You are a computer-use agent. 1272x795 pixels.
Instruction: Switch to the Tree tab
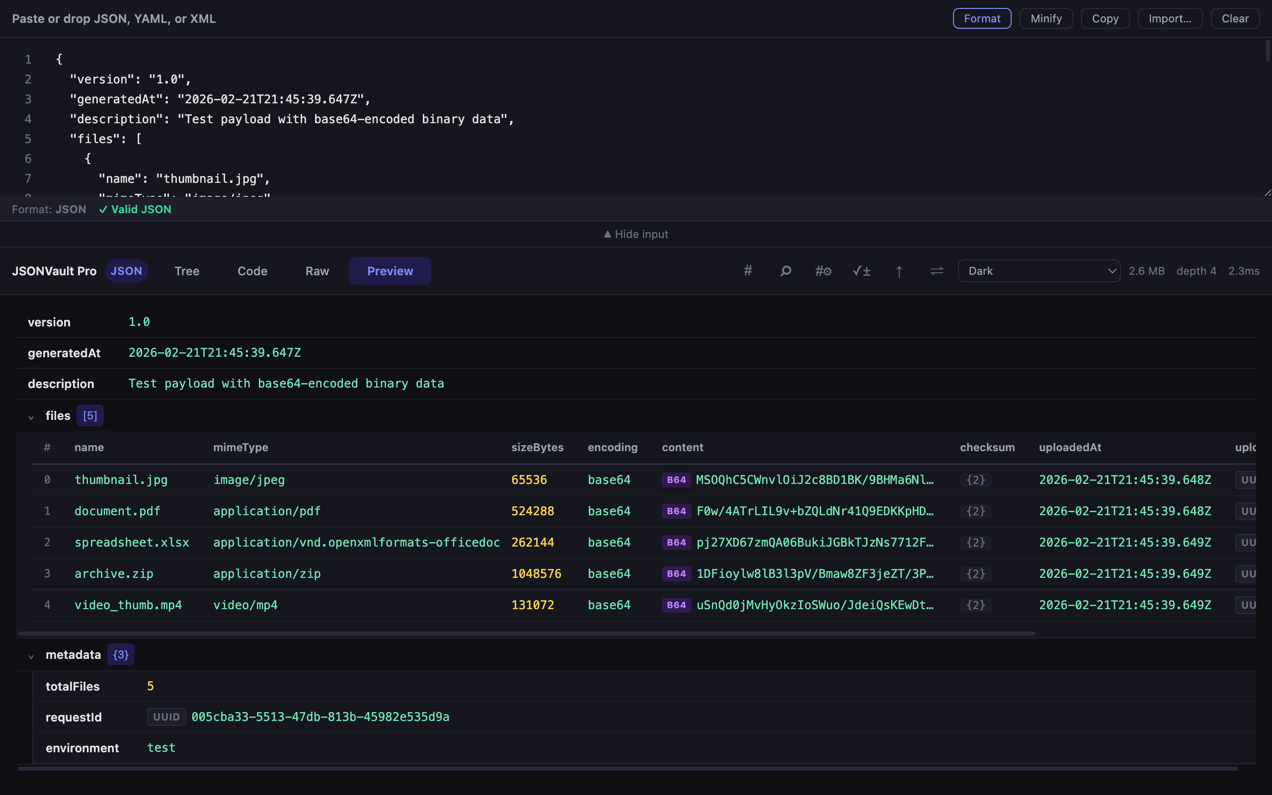point(187,271)
